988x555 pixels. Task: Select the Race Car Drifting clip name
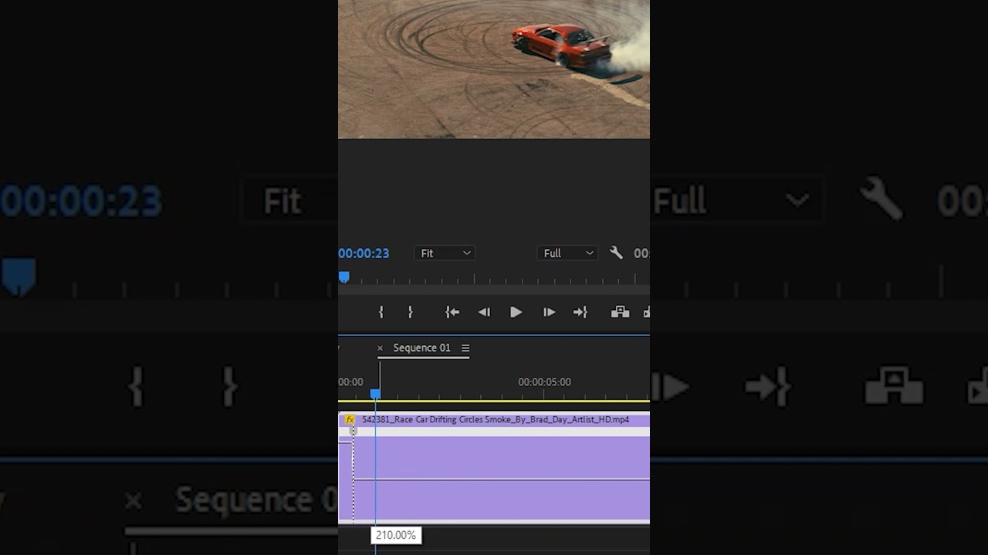point(496,419)
